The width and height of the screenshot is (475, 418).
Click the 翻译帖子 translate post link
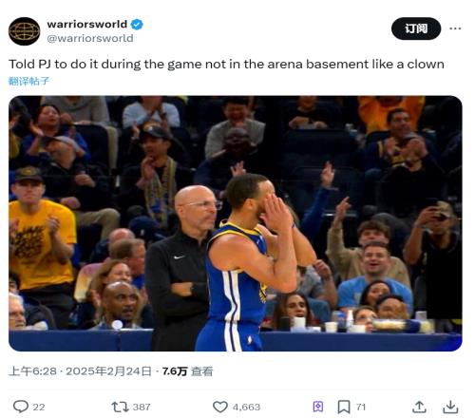point(28,81)
